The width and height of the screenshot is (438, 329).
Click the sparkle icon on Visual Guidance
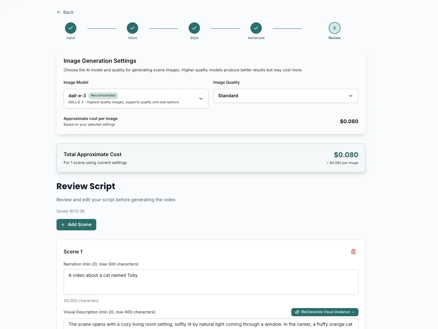tap(297, 312)
